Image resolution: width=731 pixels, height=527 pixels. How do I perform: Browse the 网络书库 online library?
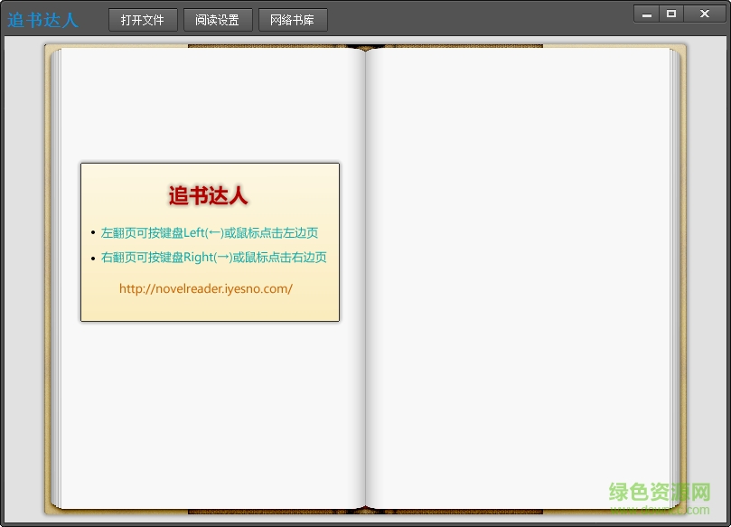pyautogui.click(x=292, y=19)
